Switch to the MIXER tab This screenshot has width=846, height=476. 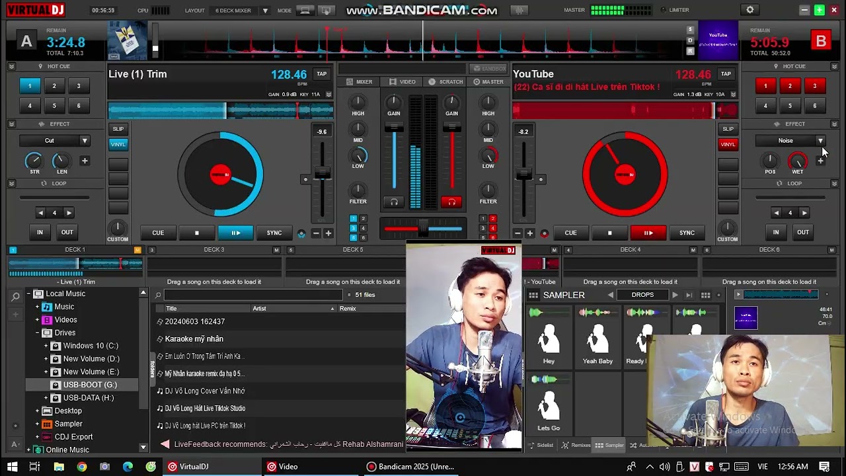click(360, 82)
